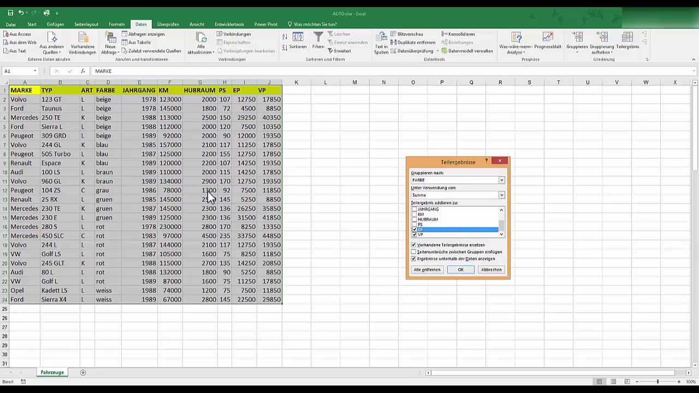
Task: Uncheck the VP checkbox
Action: click(x=414, y=235)
